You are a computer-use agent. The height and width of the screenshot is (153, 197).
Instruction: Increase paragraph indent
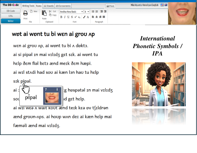pos(105,11)
